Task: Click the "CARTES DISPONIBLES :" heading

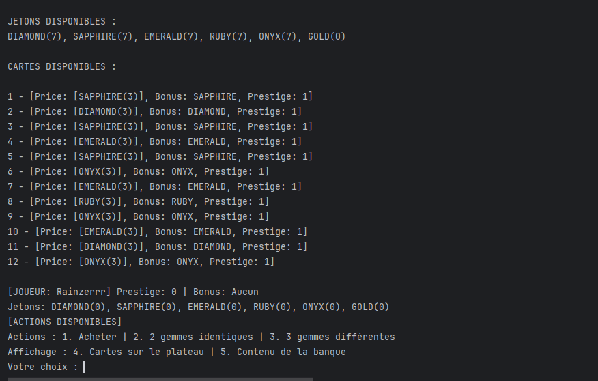Action: tap(62, 66)
